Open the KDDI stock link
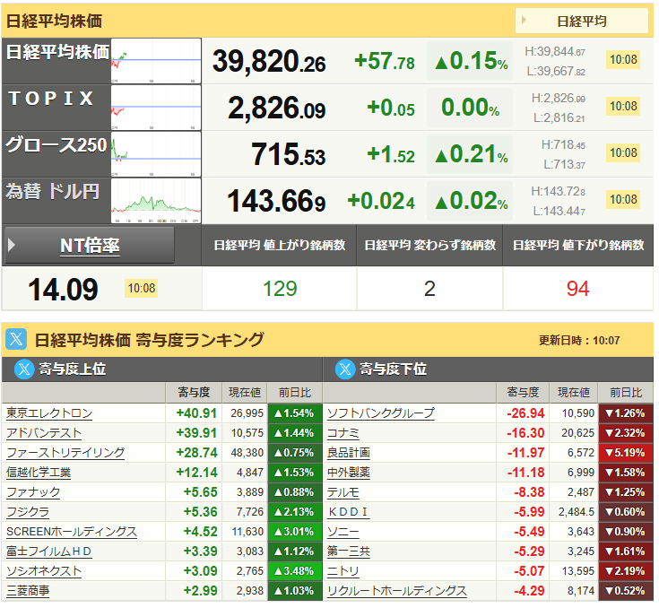This screenshot has width=659, height=608. 349,512
